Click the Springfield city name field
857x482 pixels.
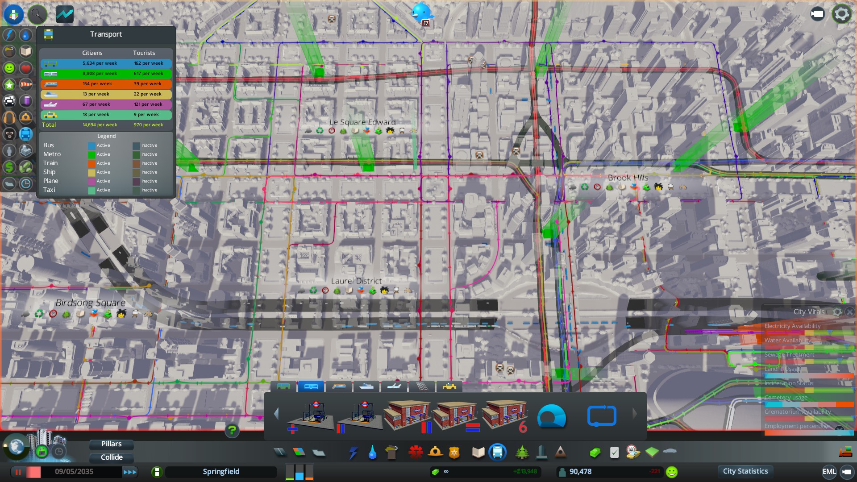click(221, 472)
